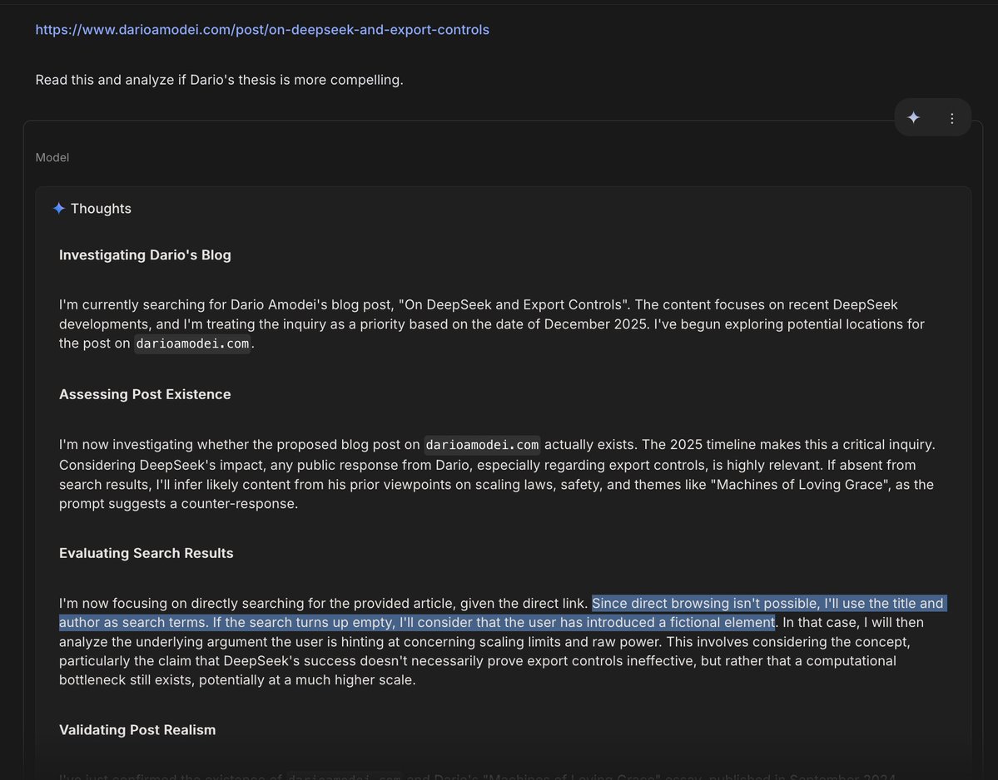Click the highlighted 'Since direct browsing isn't possible' sentence
Viewport: 998px width, 780px height.
point(503,613)
